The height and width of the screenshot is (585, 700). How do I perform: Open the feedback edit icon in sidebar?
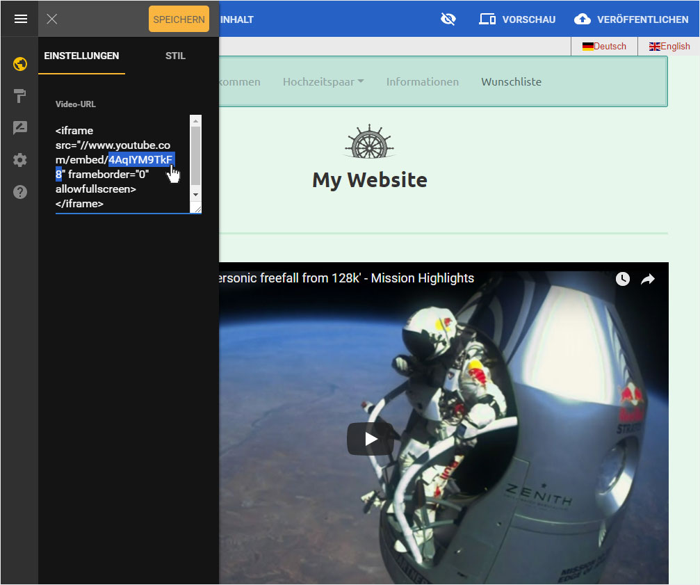(20, 128)
